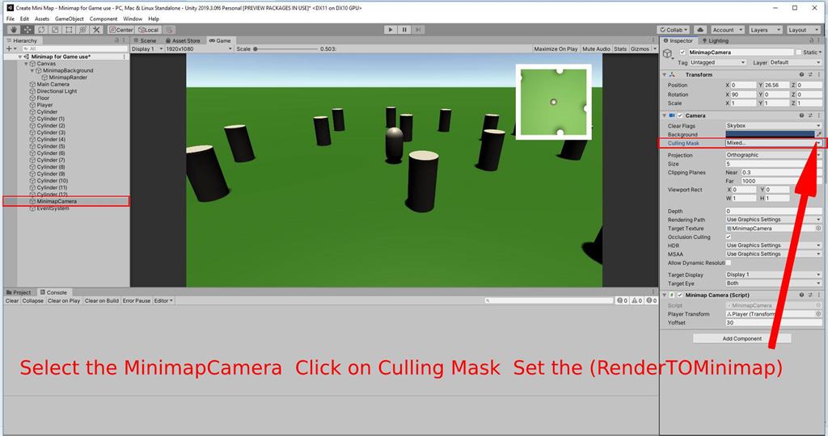Select the Rect tool in the toolbar
Screen dimensions: 828x436
click(69, 30)
